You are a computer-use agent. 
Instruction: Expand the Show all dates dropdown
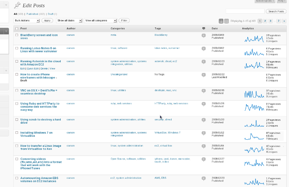69,21
